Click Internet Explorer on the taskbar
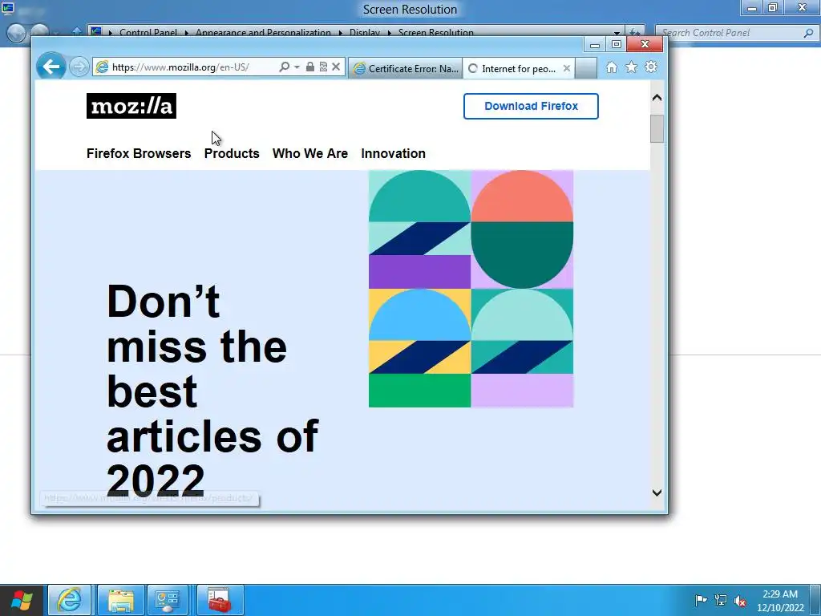The height and width of the screenshot is (616, 821). click(70, 600)
